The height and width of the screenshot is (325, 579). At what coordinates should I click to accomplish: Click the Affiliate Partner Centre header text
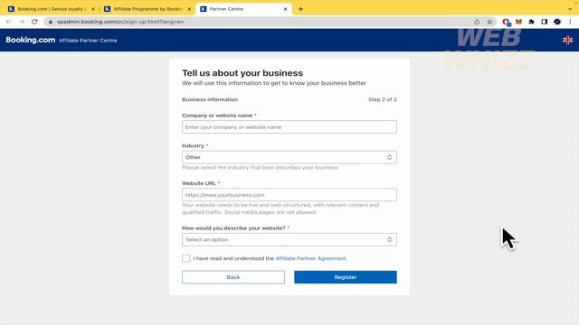click(x=88, y=41)
